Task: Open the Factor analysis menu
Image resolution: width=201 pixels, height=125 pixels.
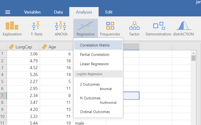Action: 134,29
